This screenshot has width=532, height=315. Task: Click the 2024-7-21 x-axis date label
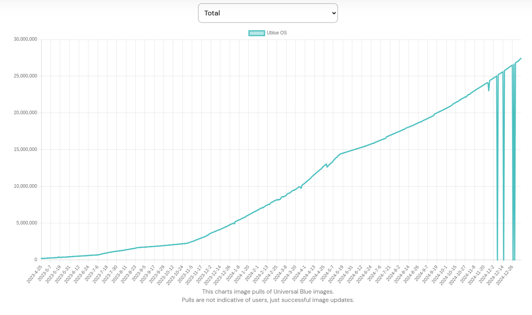(383, 274)
